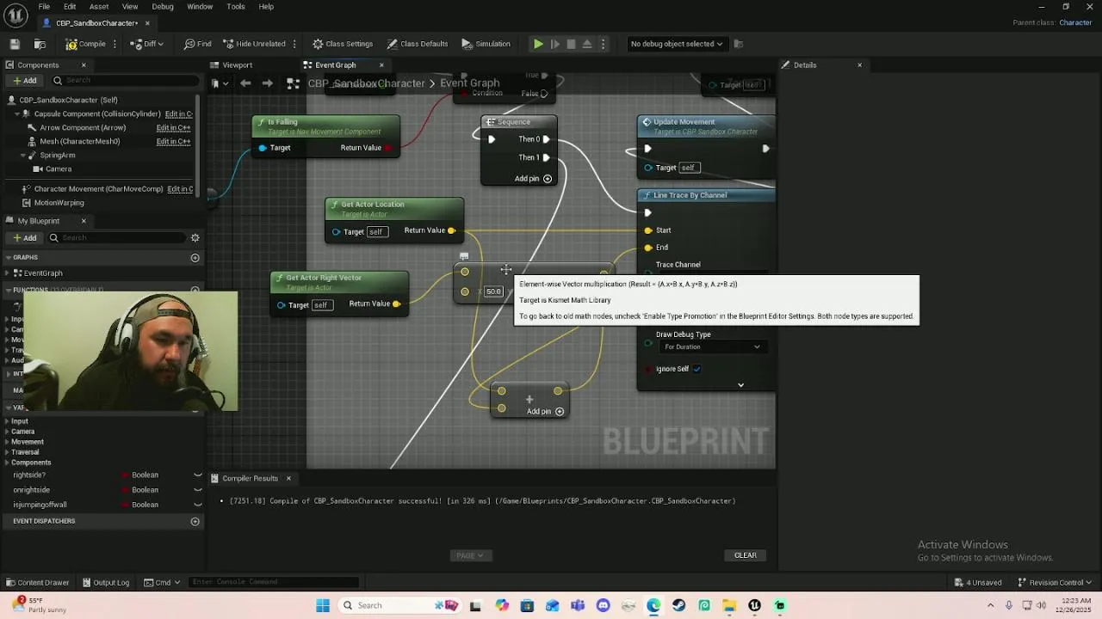Click the green Play button
The height and width of the screenshot is (619, 1102).
click(538, 44)
